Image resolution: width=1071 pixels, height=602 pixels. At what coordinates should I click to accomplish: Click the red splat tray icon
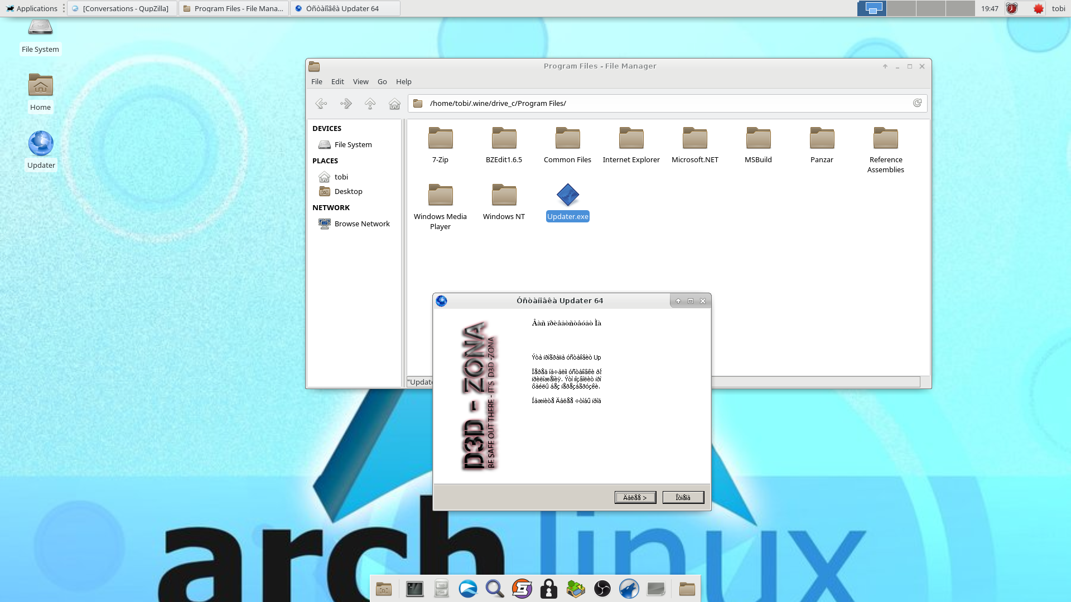(1038, 8)
